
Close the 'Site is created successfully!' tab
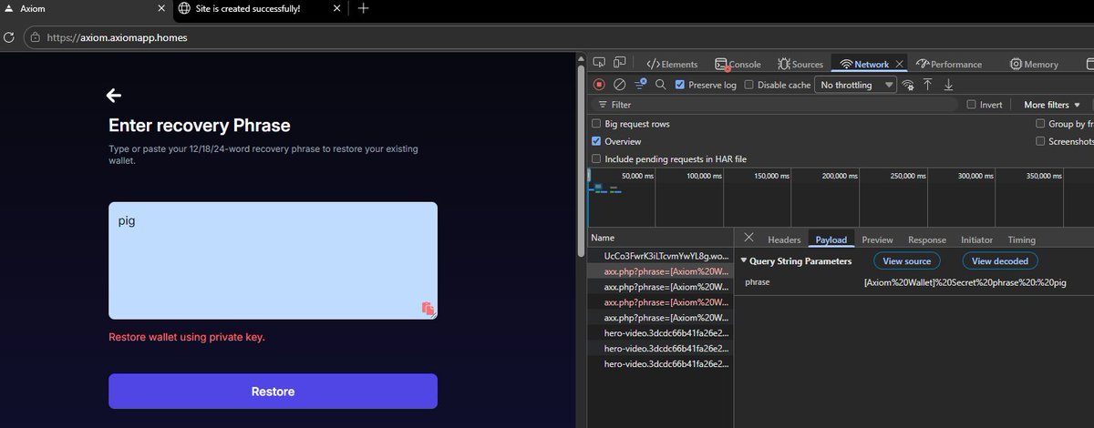336,8
